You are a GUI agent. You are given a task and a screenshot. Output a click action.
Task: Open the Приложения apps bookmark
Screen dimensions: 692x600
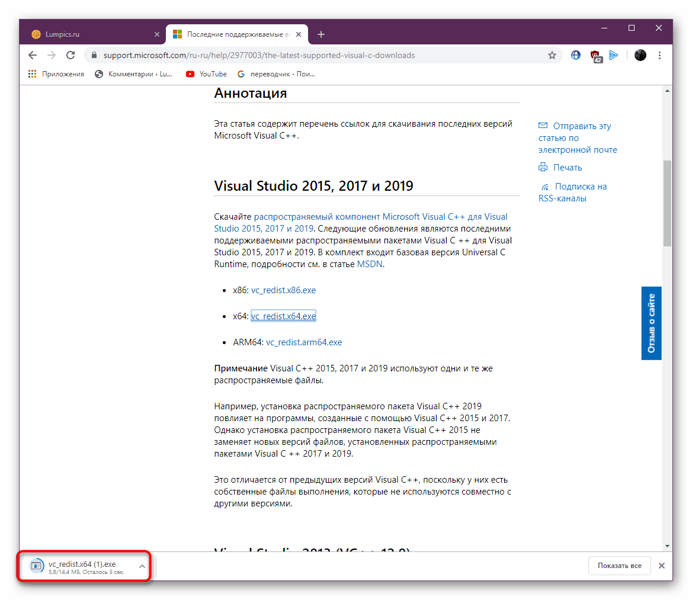56,74
